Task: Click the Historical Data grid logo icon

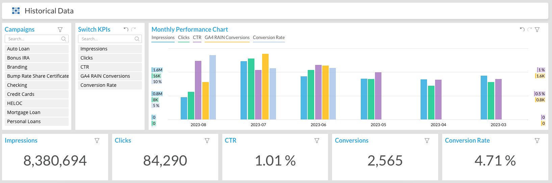Action: point(16,11)
